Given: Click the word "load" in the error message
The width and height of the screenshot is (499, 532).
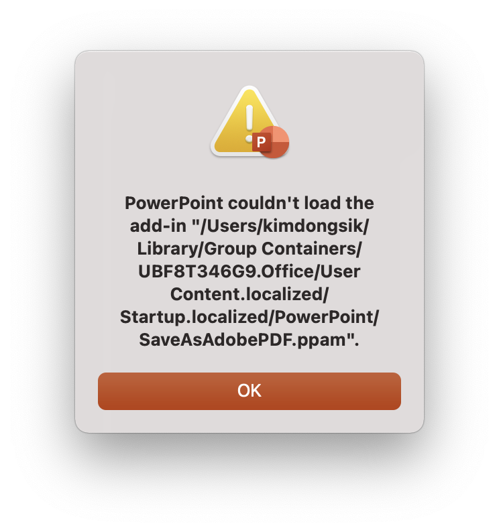Looking at the screenshot, I should [x=323, y=203].
